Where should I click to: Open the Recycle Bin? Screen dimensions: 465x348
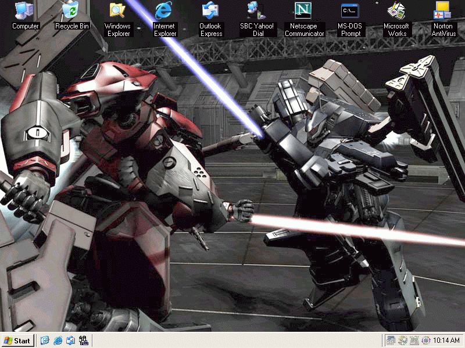71,10
